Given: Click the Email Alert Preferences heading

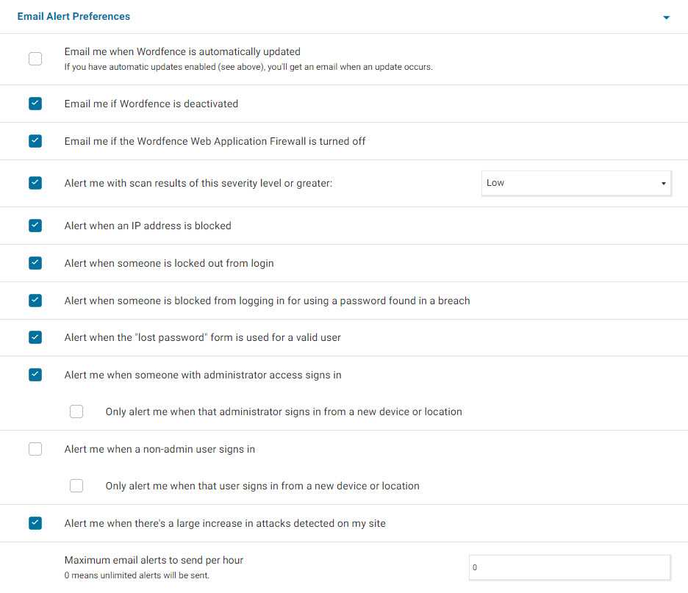Looking at the screenshot, I should point(74,16).
